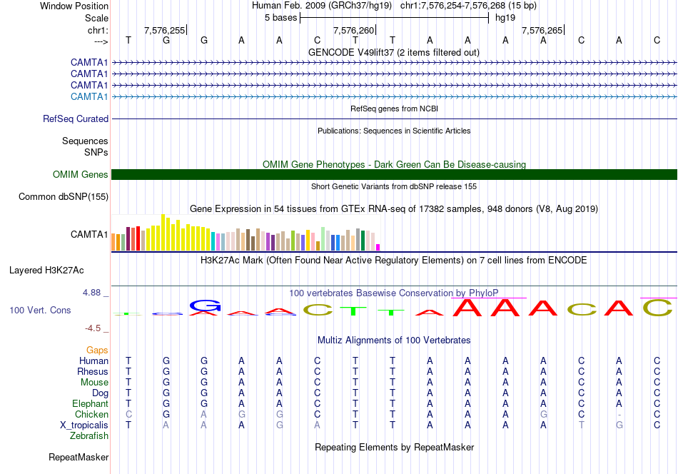The width and height of the screenshot is (678, 474).
Task: Click the SNPs track label
Action: click(x=96, y=152)
